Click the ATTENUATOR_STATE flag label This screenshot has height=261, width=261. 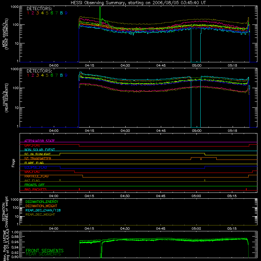(x=39, y=141)
